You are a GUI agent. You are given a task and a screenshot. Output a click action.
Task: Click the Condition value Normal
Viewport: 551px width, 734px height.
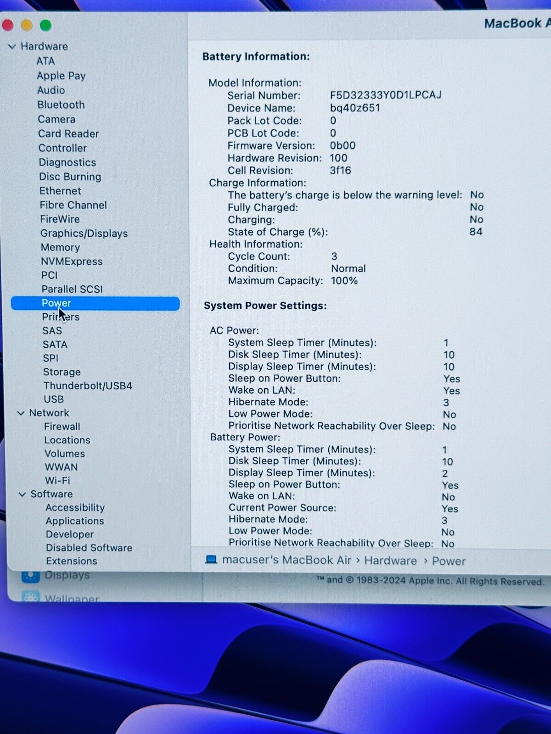pyautogui.click(x=349, y=268)
